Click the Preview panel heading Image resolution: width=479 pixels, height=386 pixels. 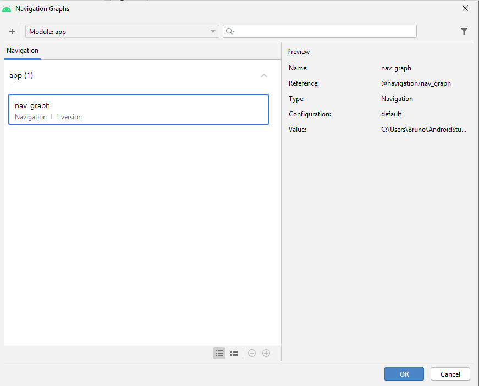coord(299,52)
